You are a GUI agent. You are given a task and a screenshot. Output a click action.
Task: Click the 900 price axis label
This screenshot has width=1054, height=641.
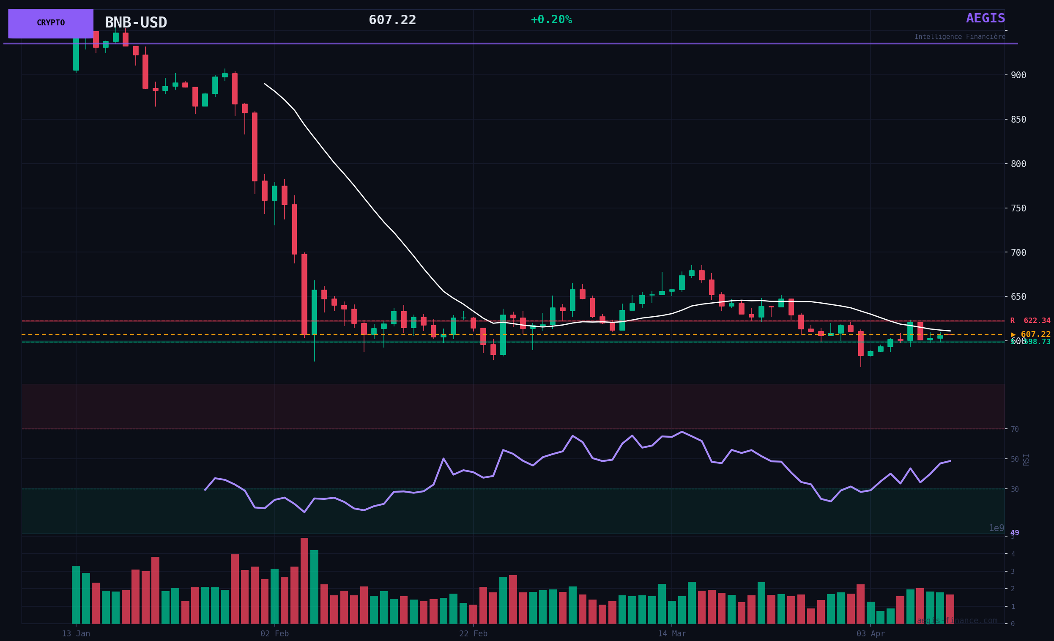pos(1018,75)
